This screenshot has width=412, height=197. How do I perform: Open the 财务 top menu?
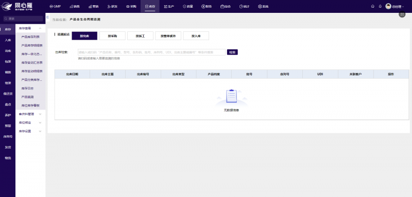pyautogui.click(x=207, y=6)
